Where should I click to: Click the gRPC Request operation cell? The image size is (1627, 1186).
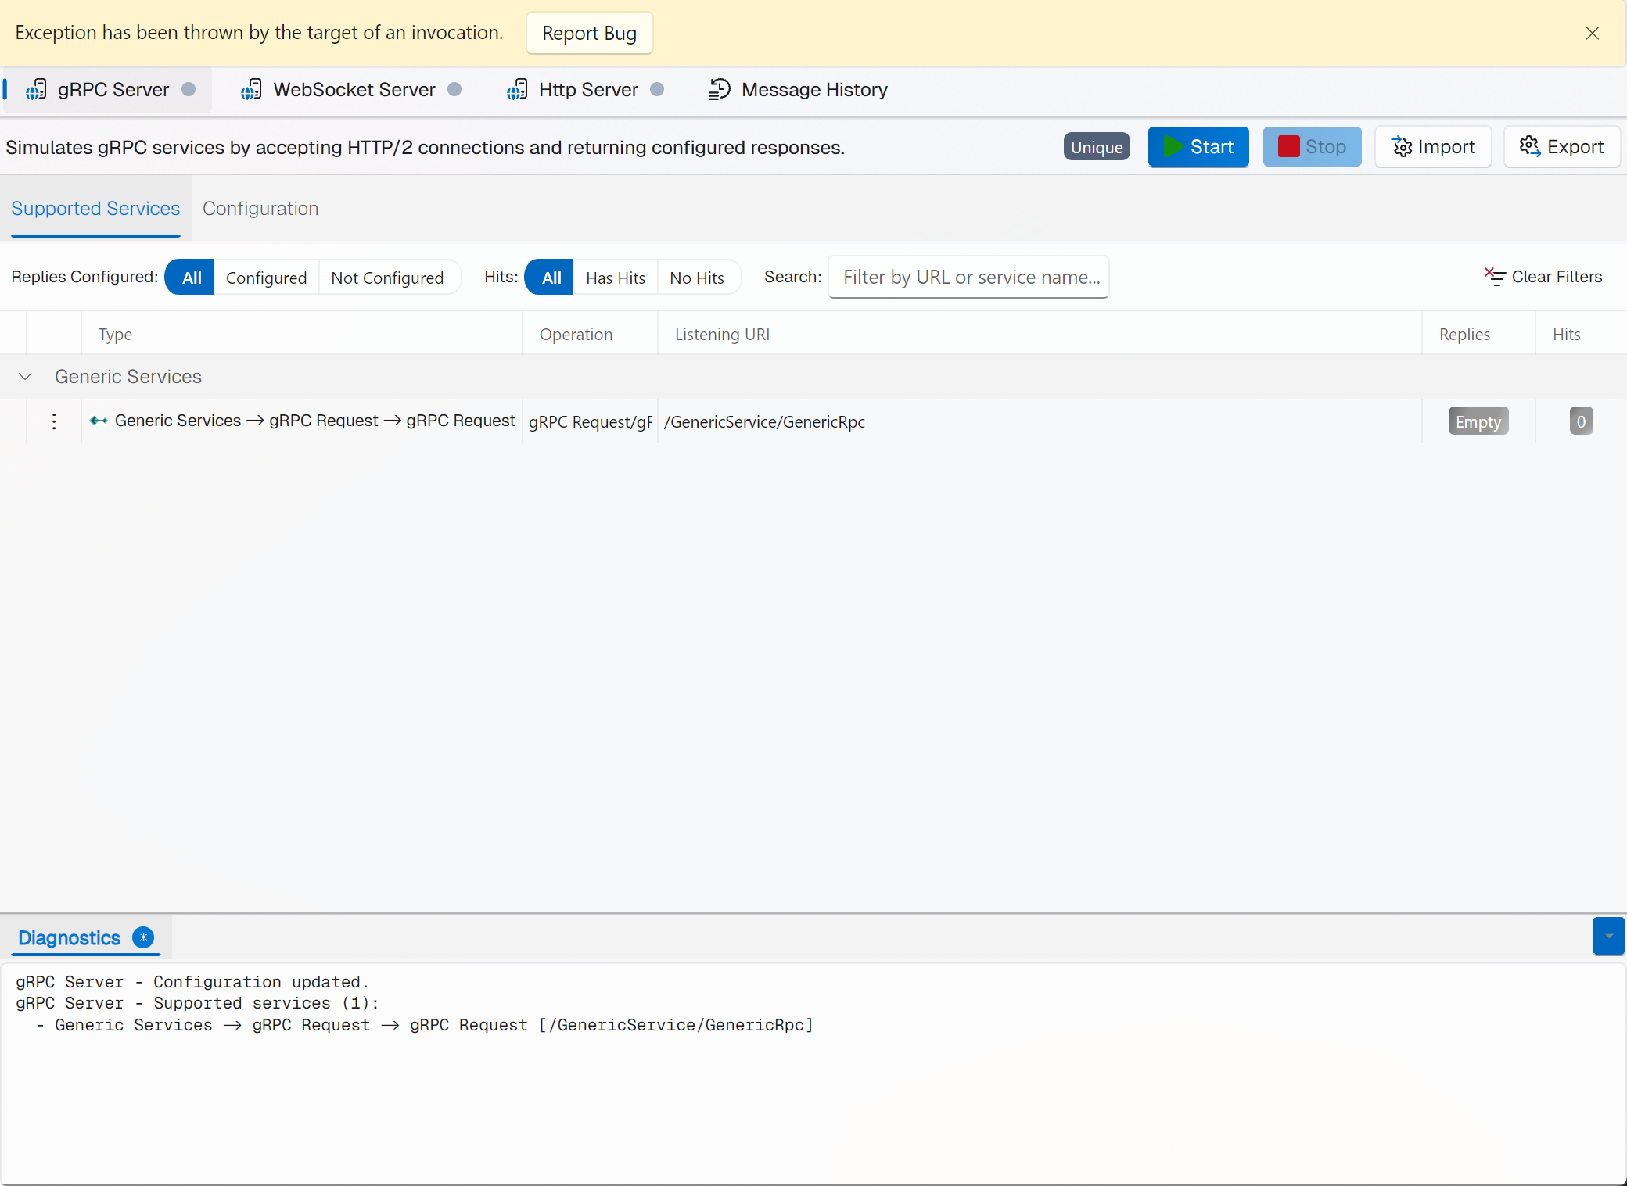point(590,422)
